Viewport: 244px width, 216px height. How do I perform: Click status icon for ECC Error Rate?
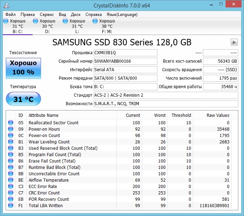[11, 186]
